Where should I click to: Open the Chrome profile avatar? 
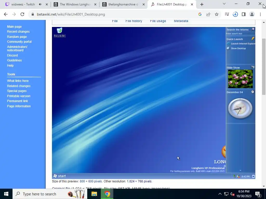pyautogui.click(x=252, y=15)
